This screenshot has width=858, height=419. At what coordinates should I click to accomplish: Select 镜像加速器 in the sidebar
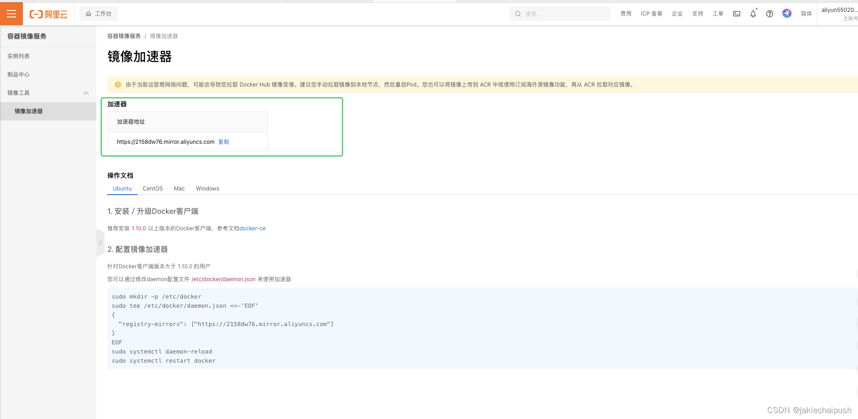(48, 111)
